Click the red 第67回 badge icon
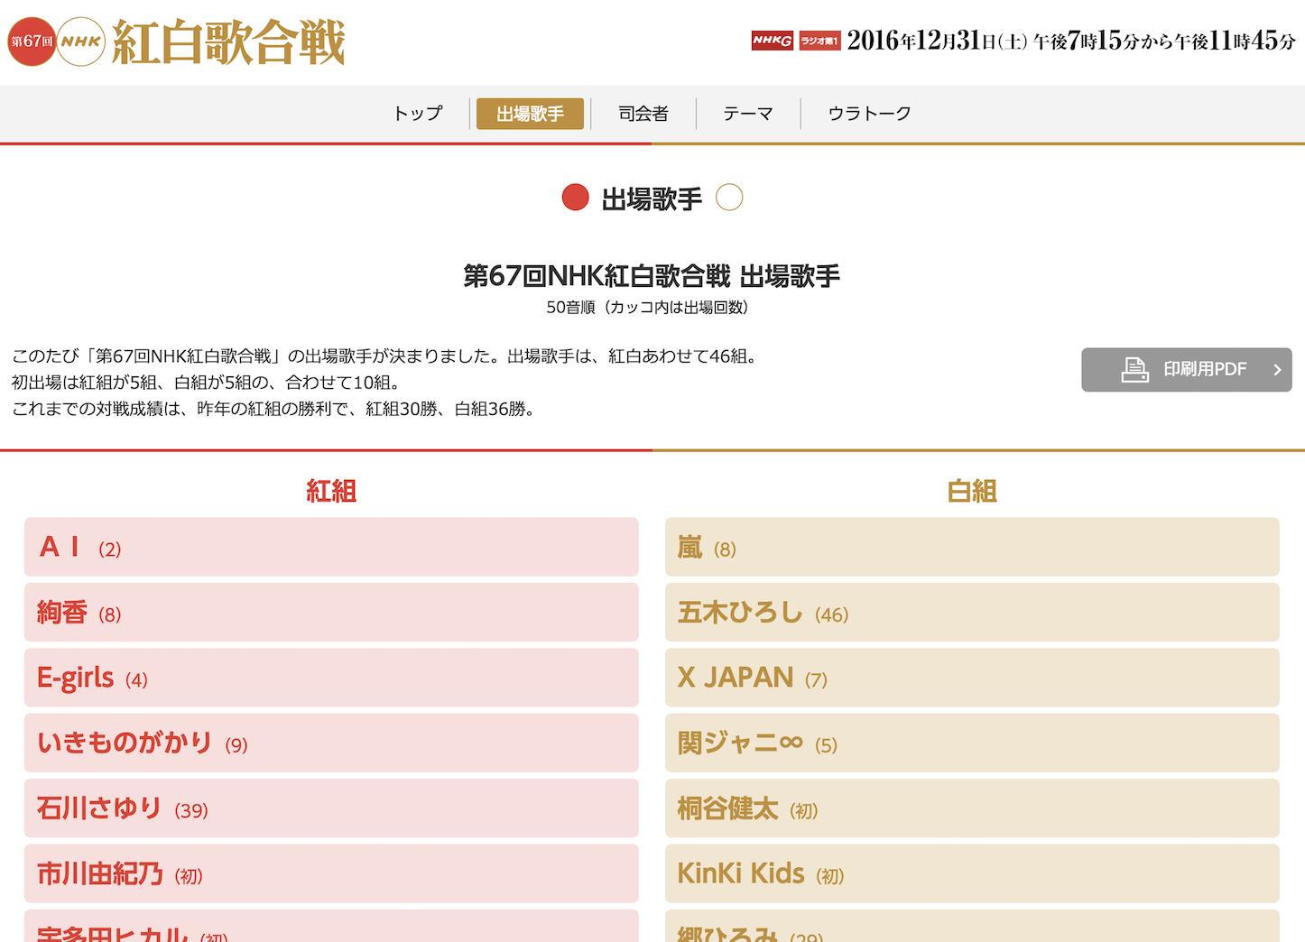 click(32, 42)
